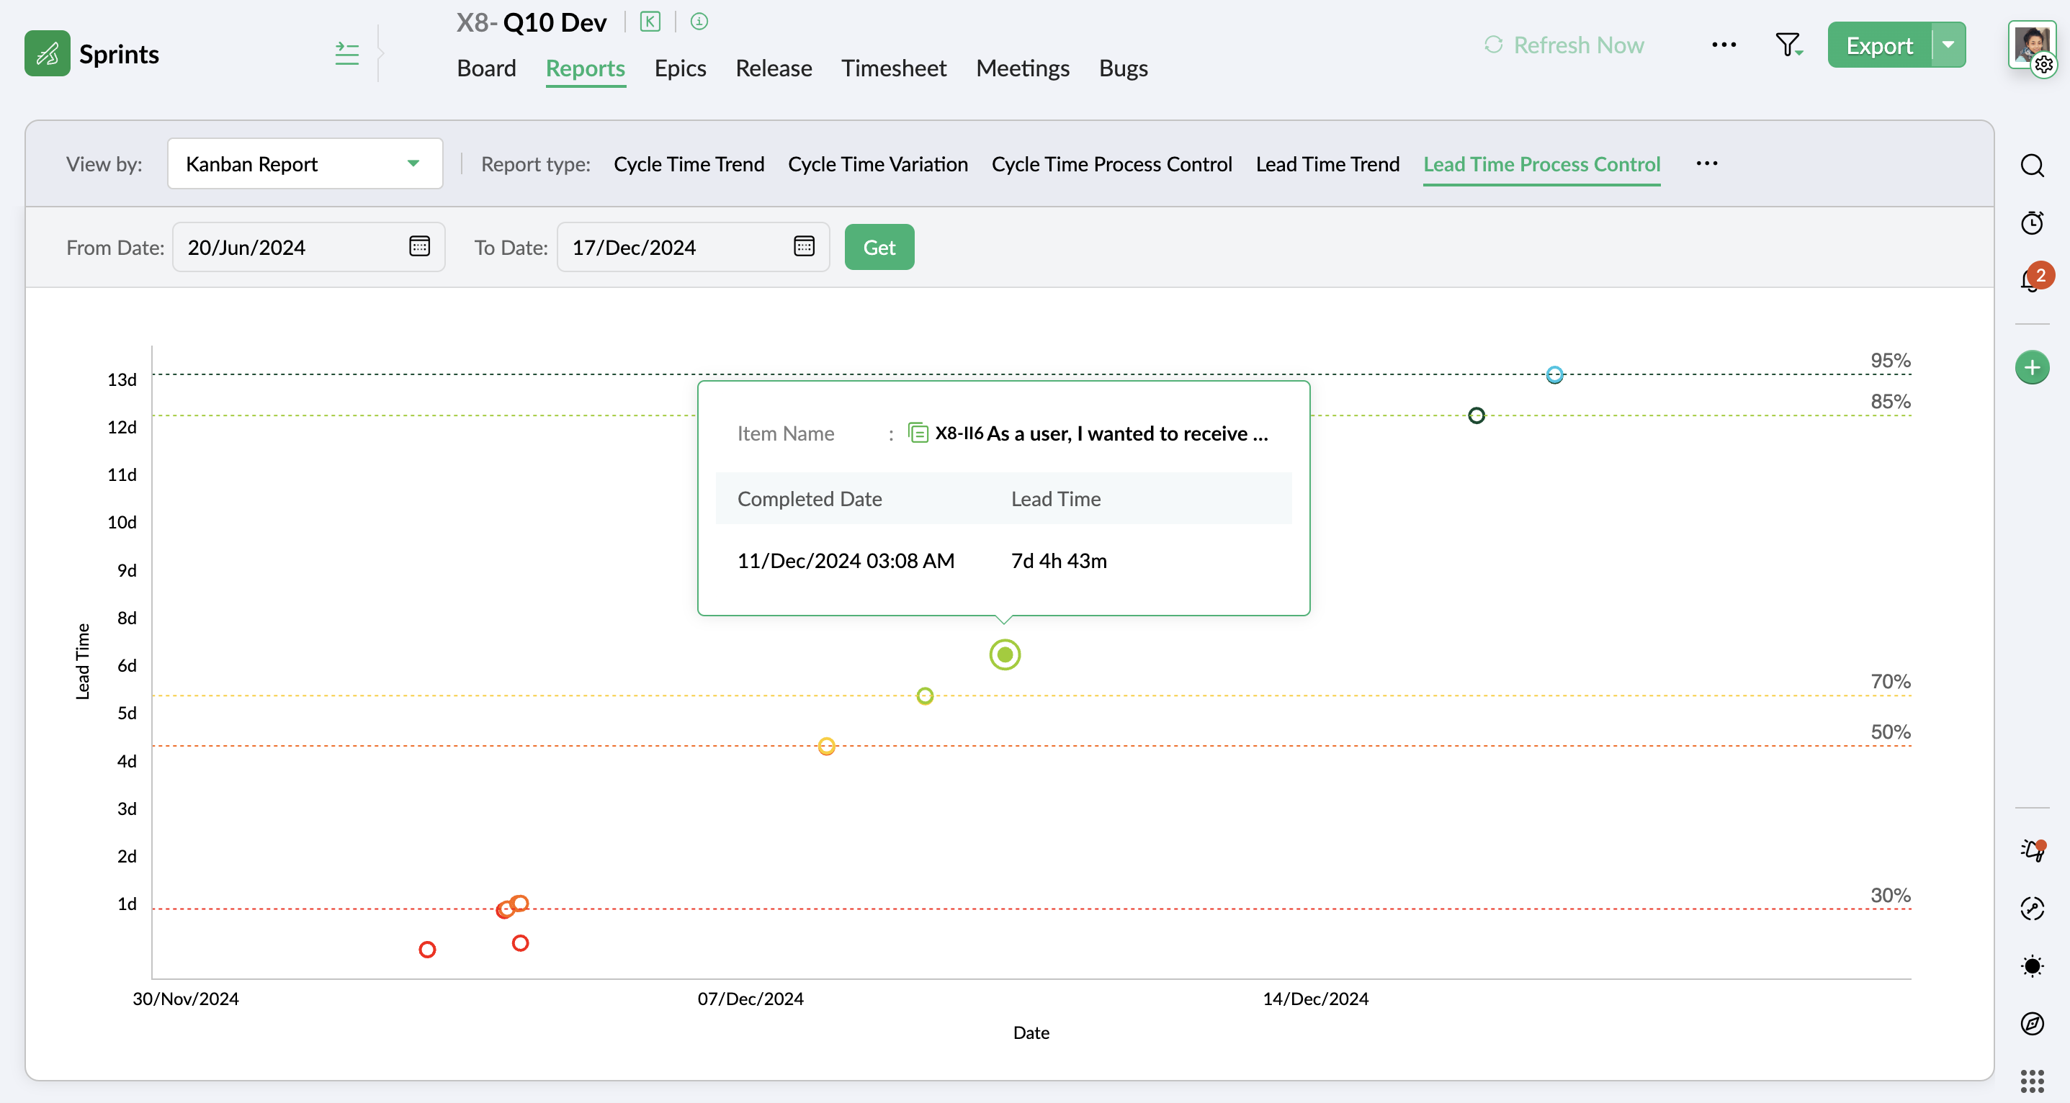Expand more report types ellipsis

pyautogui.click(x=1707, y=164)
